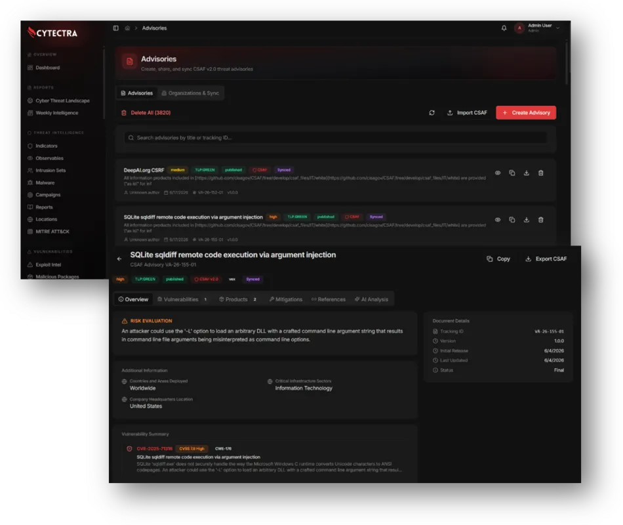Click the medium badge on DeepAI.org CSRF
This screenshot has height=525, width=623.
click(178, 170)
